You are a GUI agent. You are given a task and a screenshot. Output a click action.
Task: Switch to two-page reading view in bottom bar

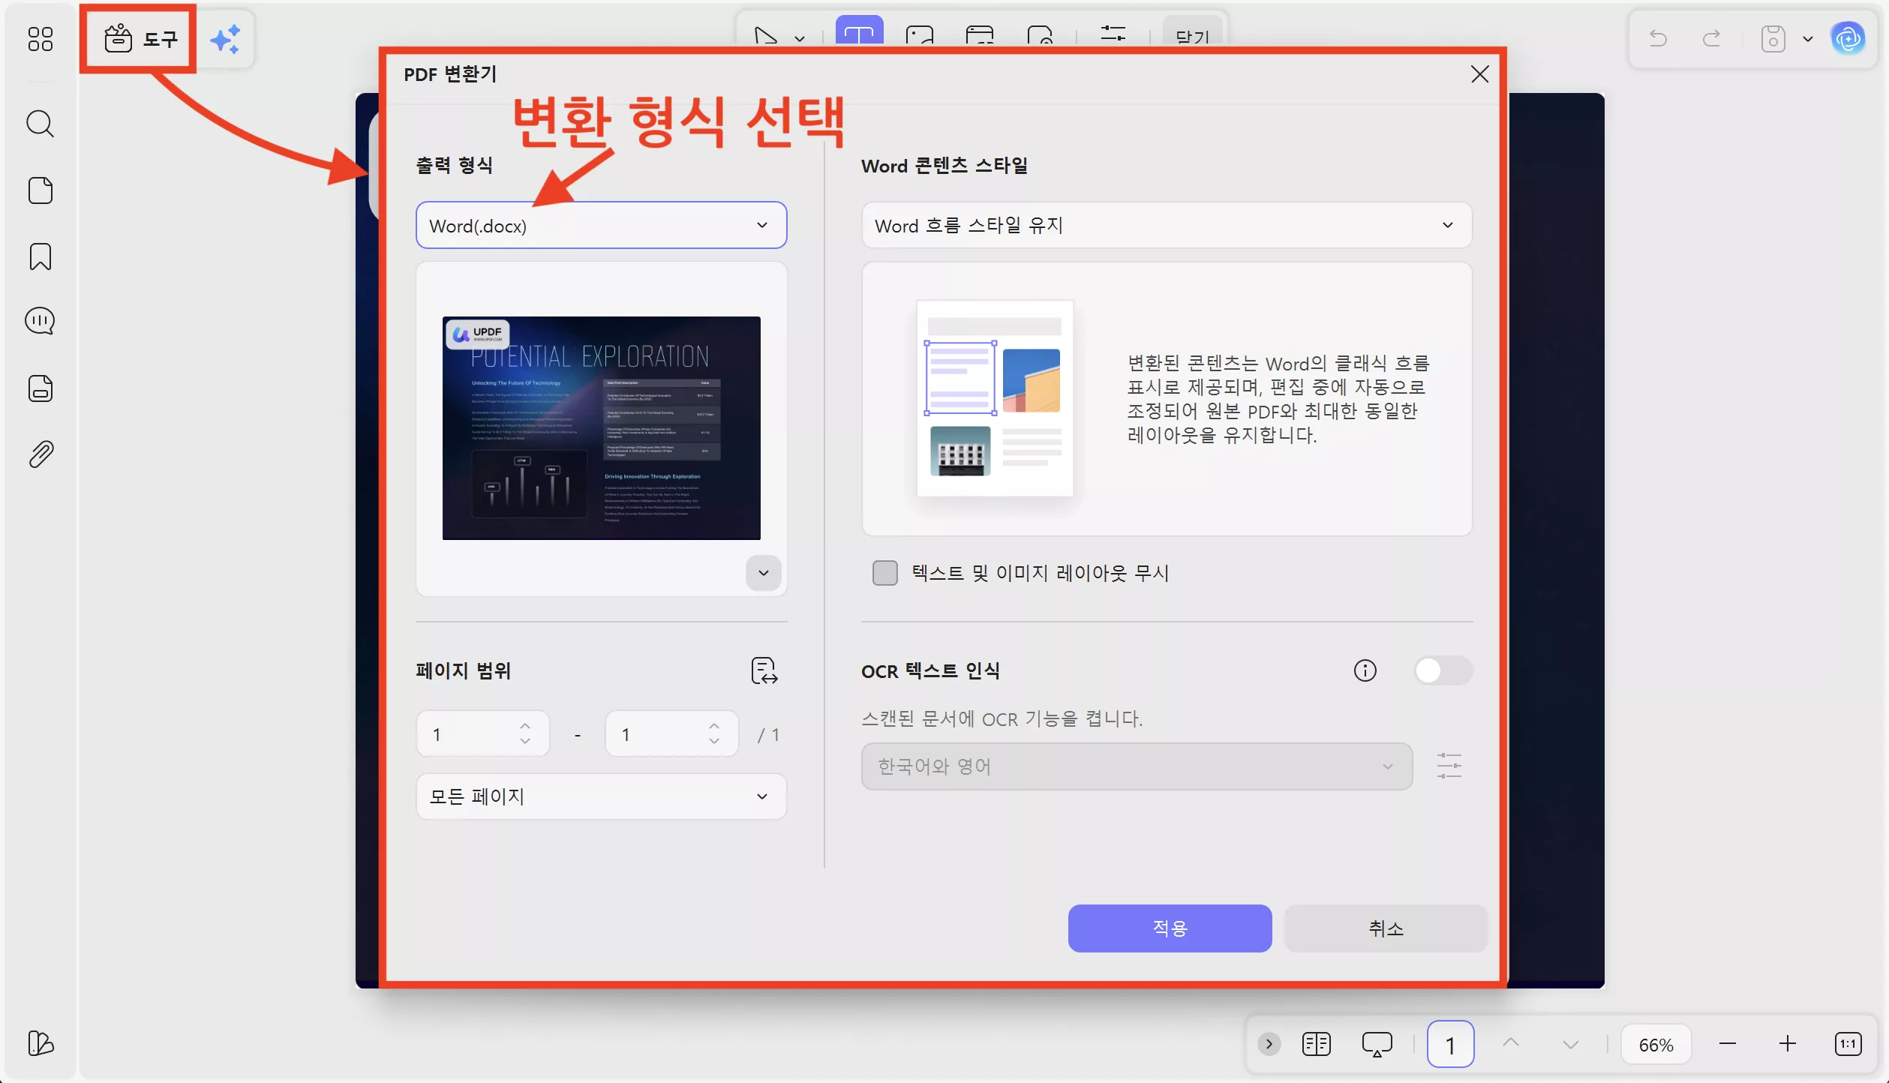(1317, 1043)
